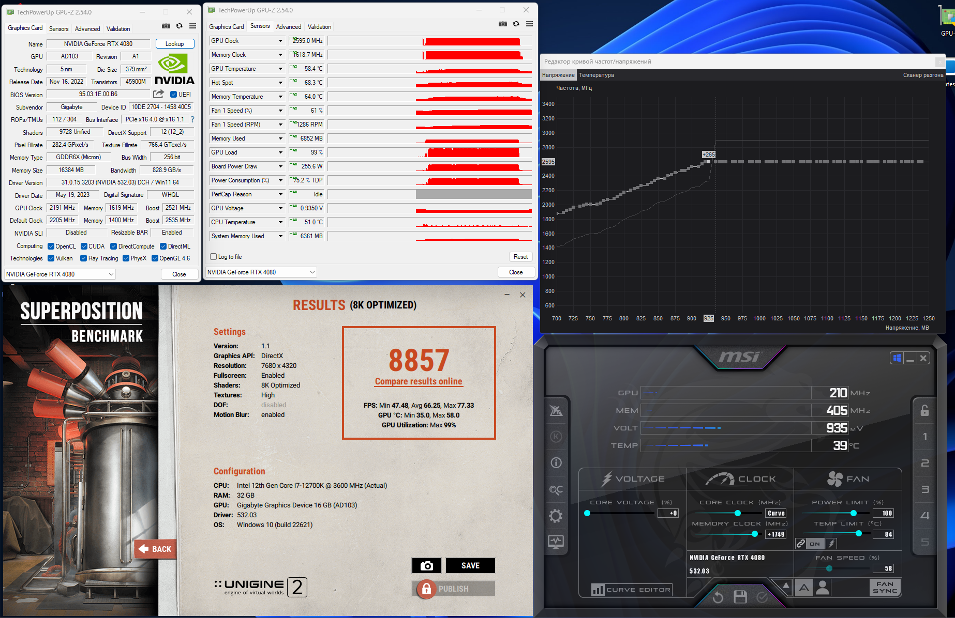Load Afterburner profile slot 4

tap(925, 516)
